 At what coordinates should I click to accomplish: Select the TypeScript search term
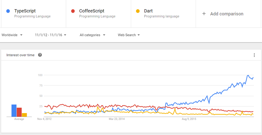pyautogui.click(x=25, y=11)
